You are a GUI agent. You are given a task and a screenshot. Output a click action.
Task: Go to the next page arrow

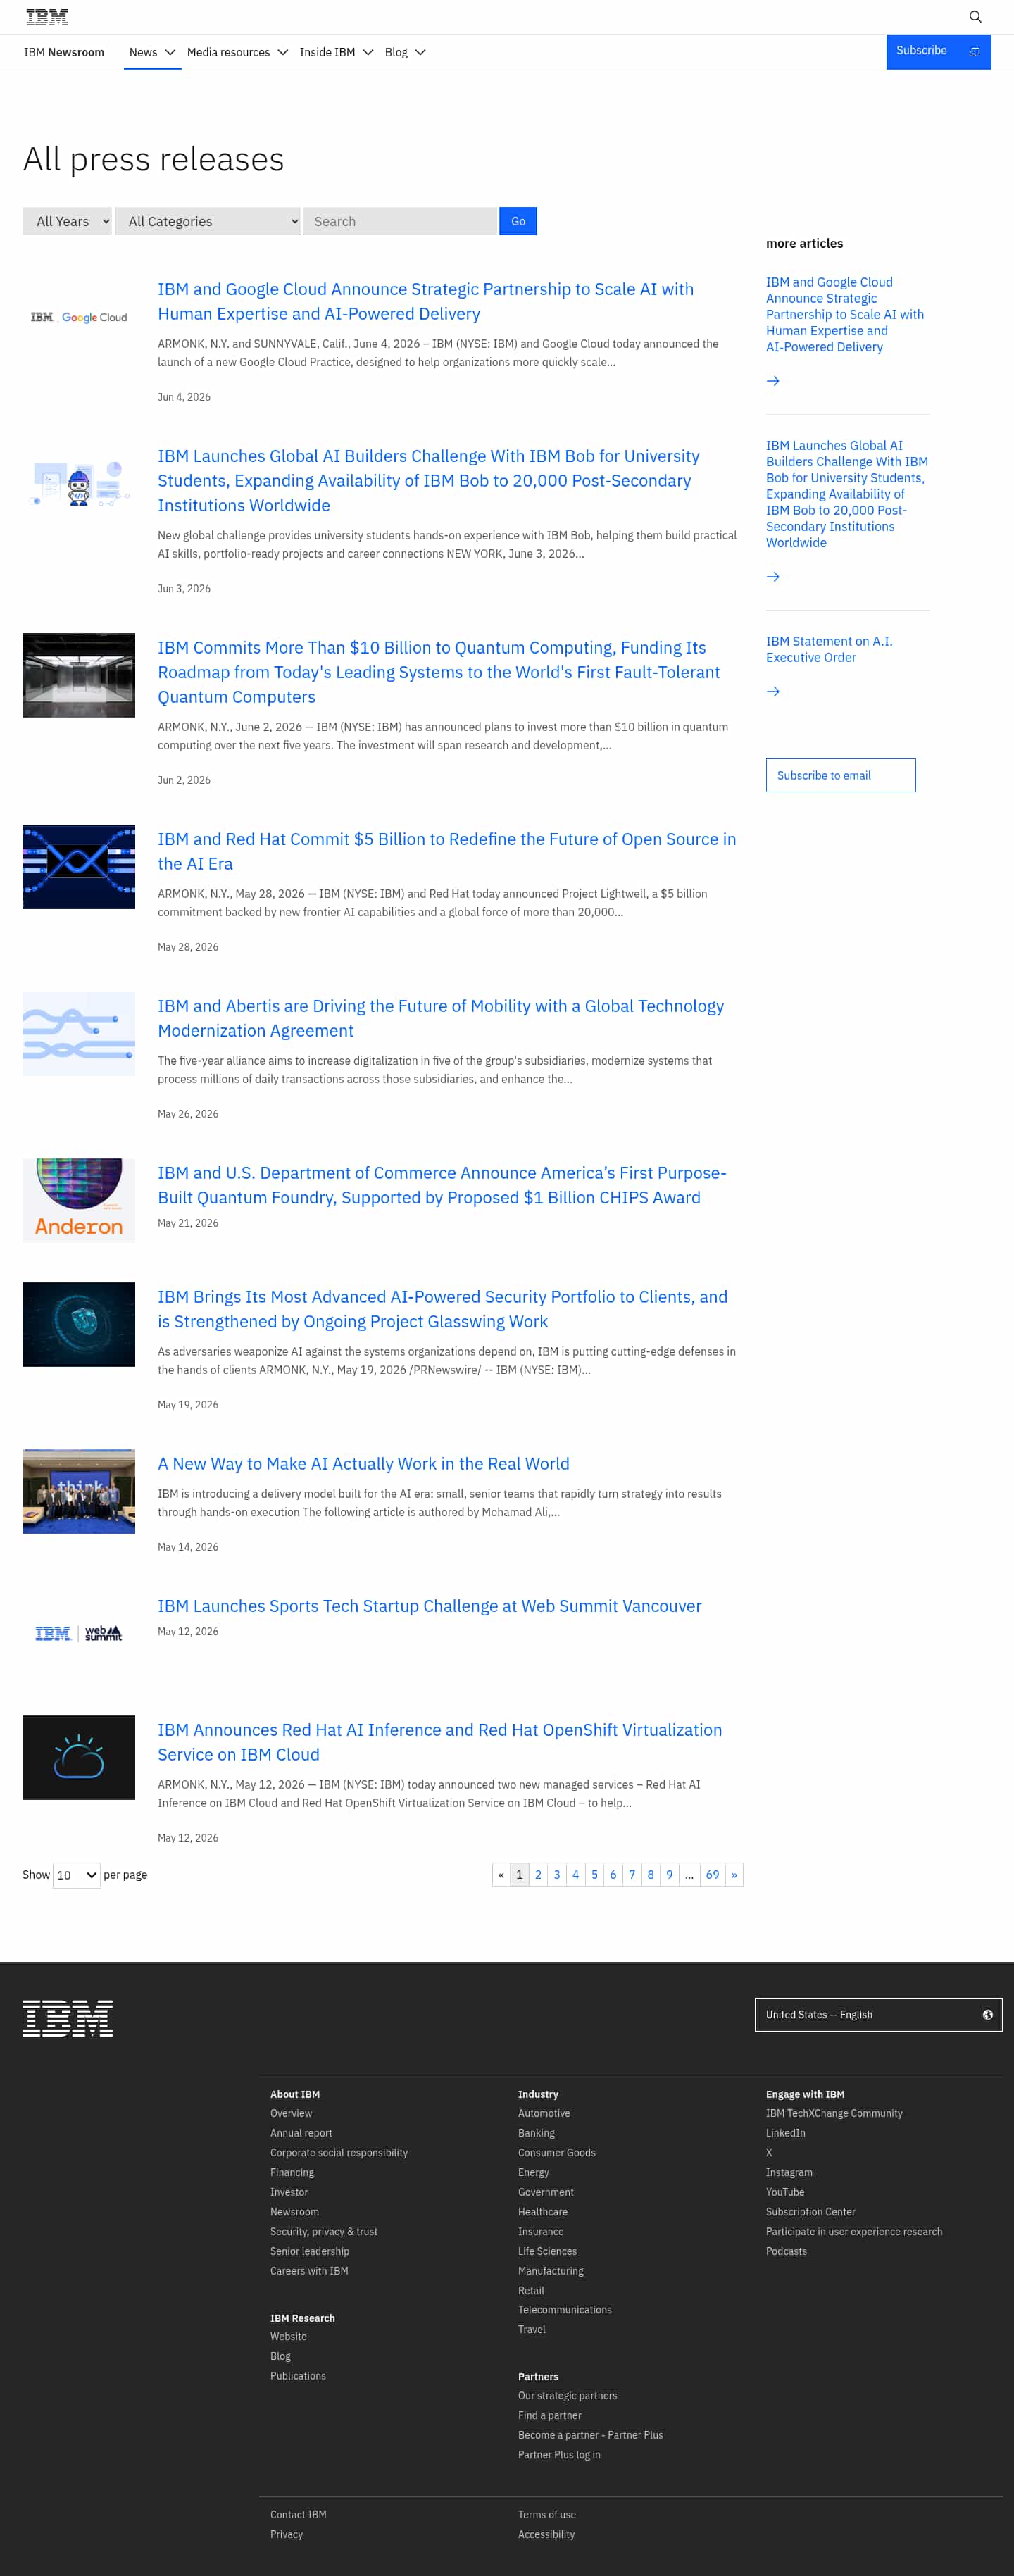point(734,1875)
